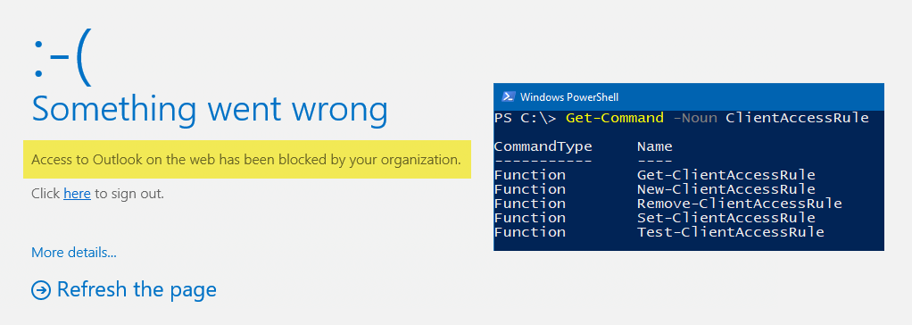
Task: Select the New-ClientAccessRule output line
Action: click(654, 189)
